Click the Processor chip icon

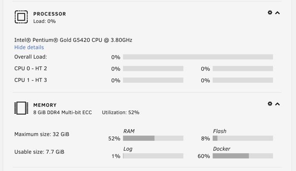tap(21, 17)
